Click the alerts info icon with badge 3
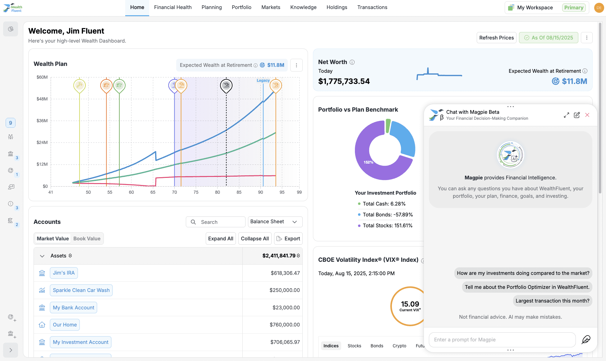 pos(11,204)
